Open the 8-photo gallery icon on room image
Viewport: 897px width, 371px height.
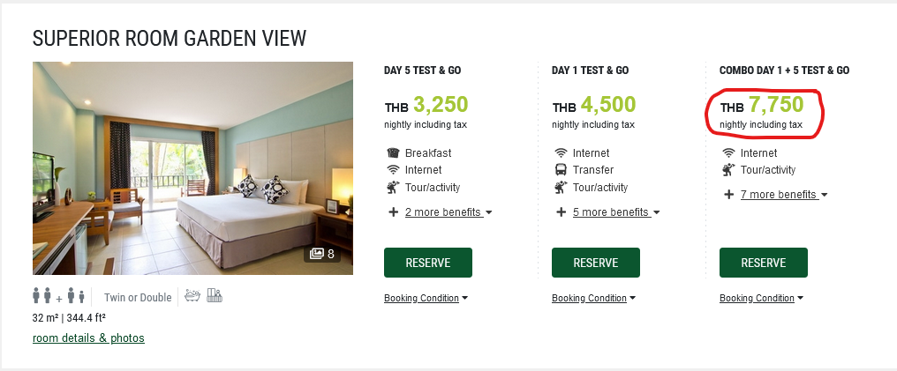(x=320, y=254)
